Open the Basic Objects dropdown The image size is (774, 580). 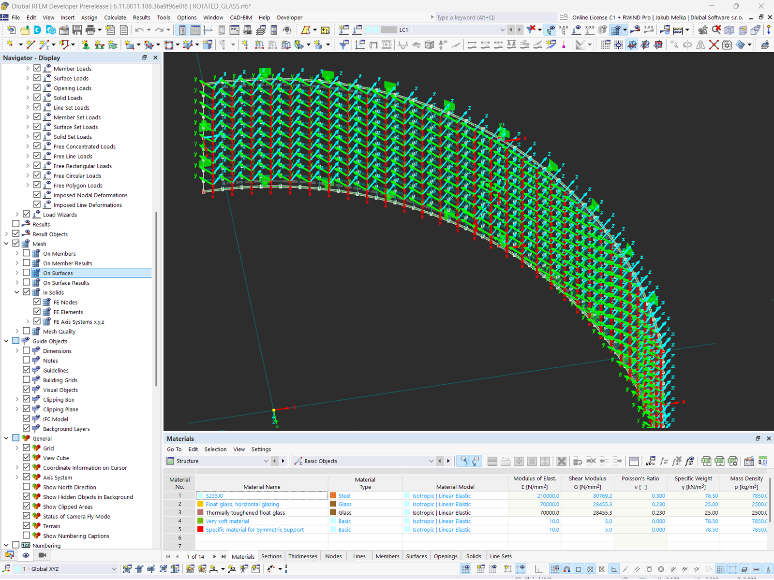pos(431,461)
